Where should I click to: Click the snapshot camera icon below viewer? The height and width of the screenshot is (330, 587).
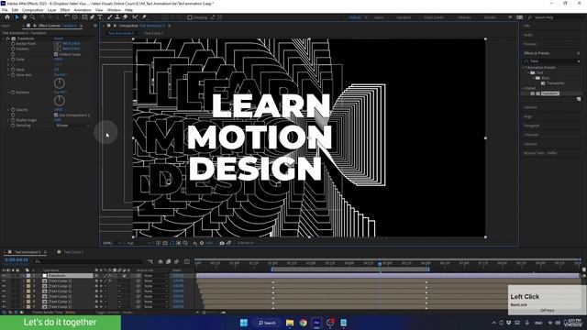click(222, 243)
